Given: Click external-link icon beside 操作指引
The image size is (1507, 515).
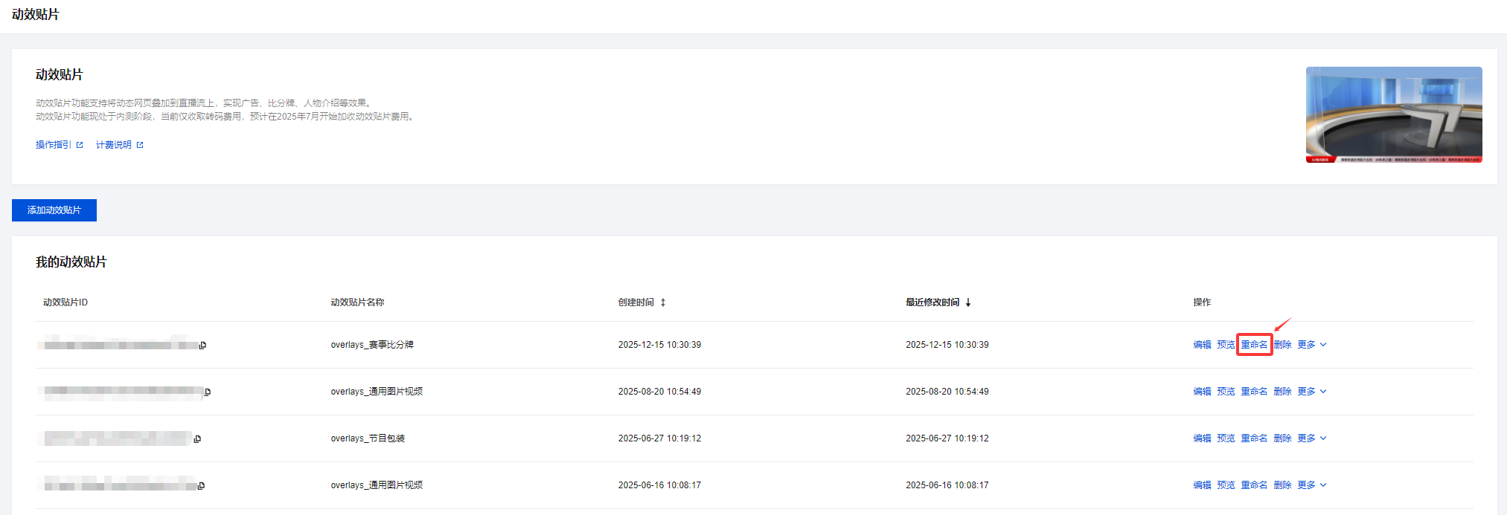Looking at the screenshot, I should tap(80, 145).
